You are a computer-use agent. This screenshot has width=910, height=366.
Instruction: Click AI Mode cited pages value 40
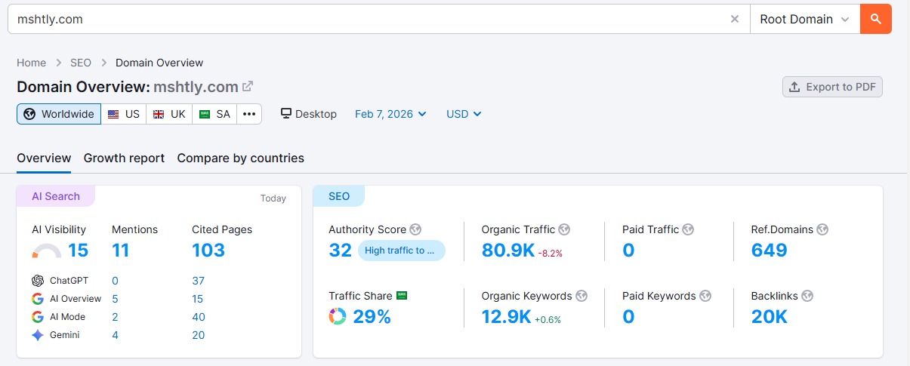[x=199, y=317]
